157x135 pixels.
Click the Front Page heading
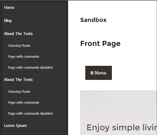(x=100, y=44)
